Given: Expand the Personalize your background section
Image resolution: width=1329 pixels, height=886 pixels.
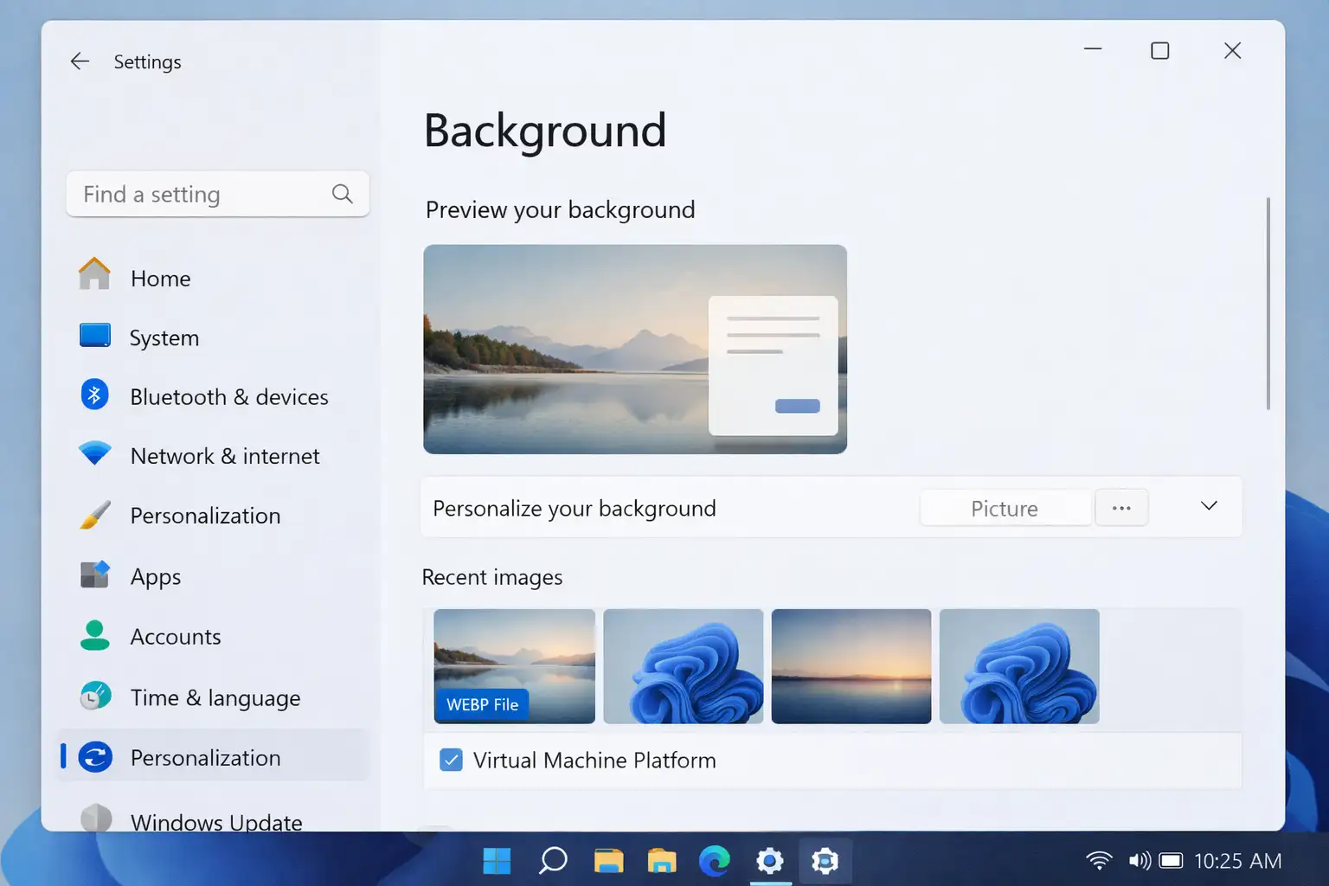Looking at the screenshot, I should (1208, 506).
